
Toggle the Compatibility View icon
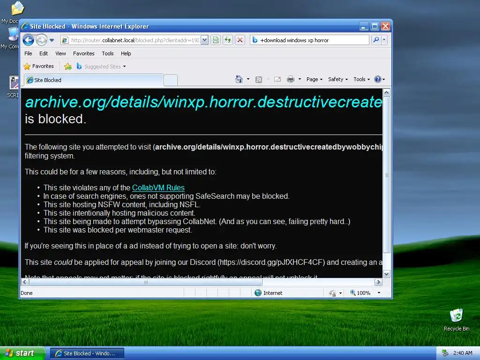pos(216,40)
